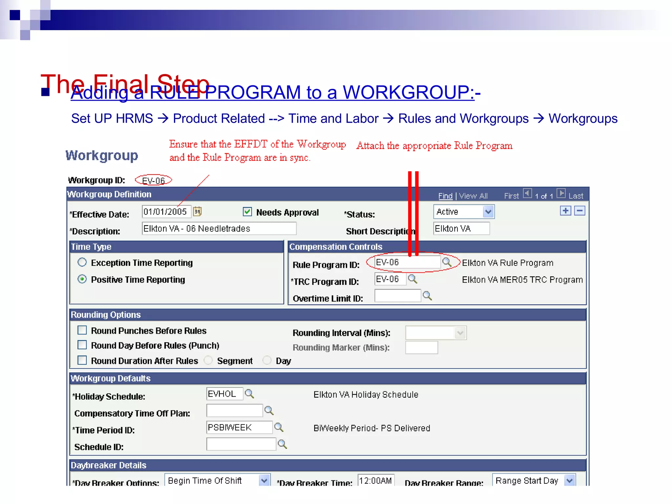Toggle the Needs Approval checkbox

(247, 212)
